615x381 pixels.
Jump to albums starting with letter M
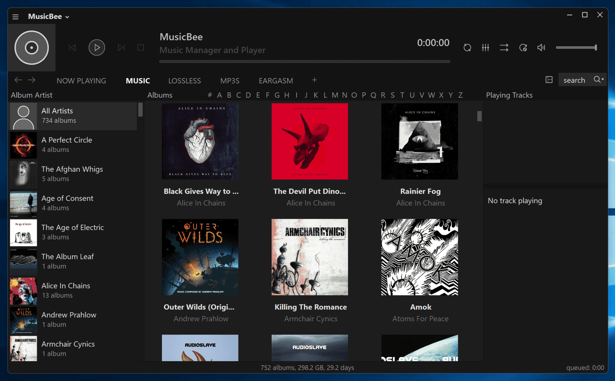(335, 95)
